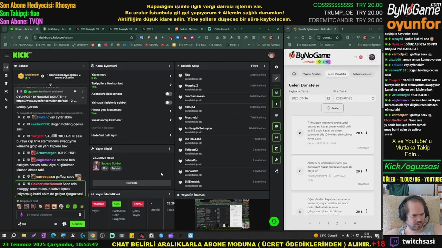This screenshot has width=442, height=248.
Task: Click Filtre in Etkinlik Akışı
Action: pos(254,66)
